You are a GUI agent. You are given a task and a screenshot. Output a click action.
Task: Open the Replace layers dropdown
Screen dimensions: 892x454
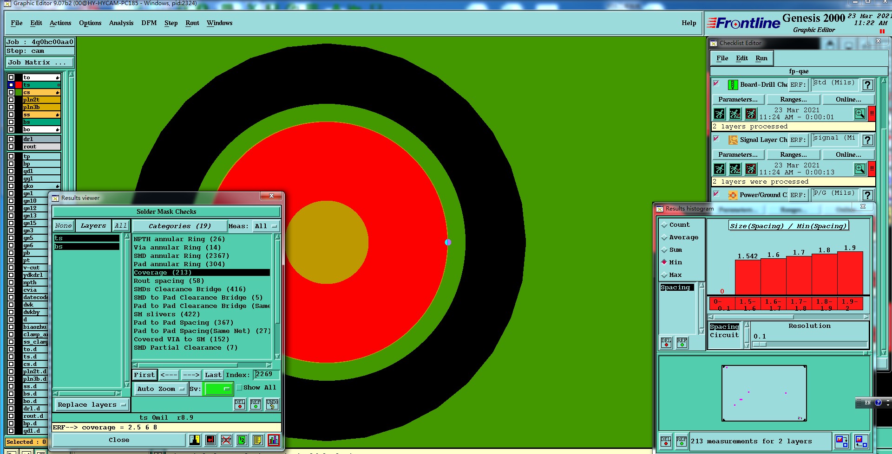pyautogui.click(x=92, y=405)
